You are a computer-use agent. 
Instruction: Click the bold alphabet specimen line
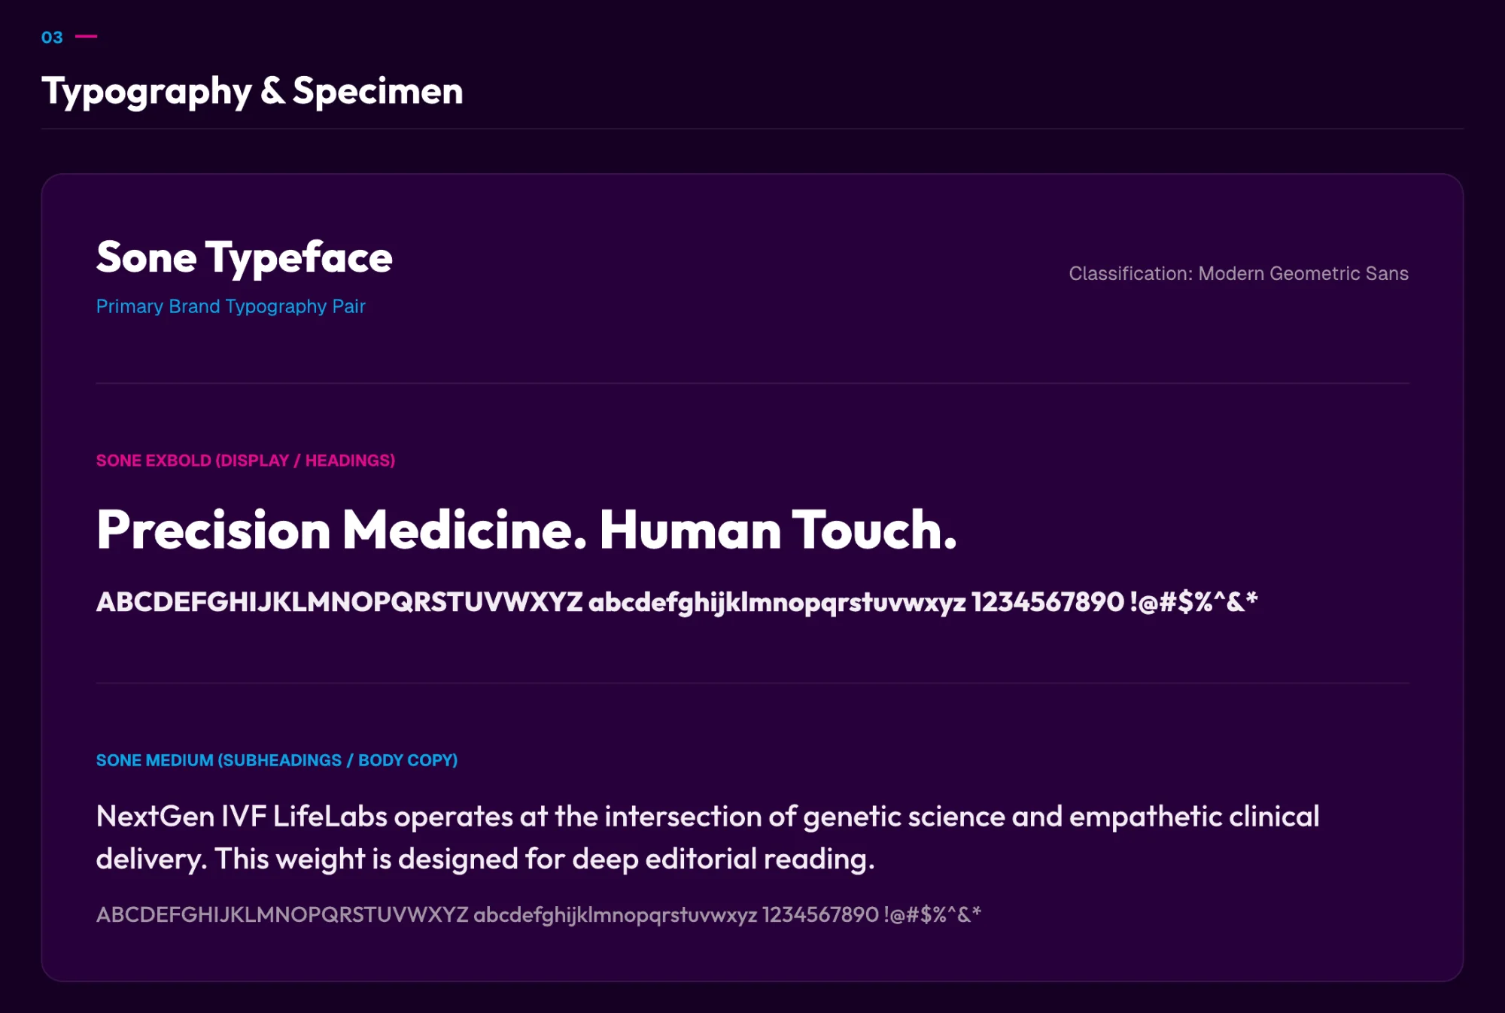coord(676,602)
